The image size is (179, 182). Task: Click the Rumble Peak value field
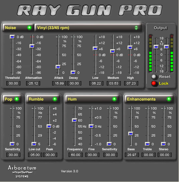[x=50, y=155]
